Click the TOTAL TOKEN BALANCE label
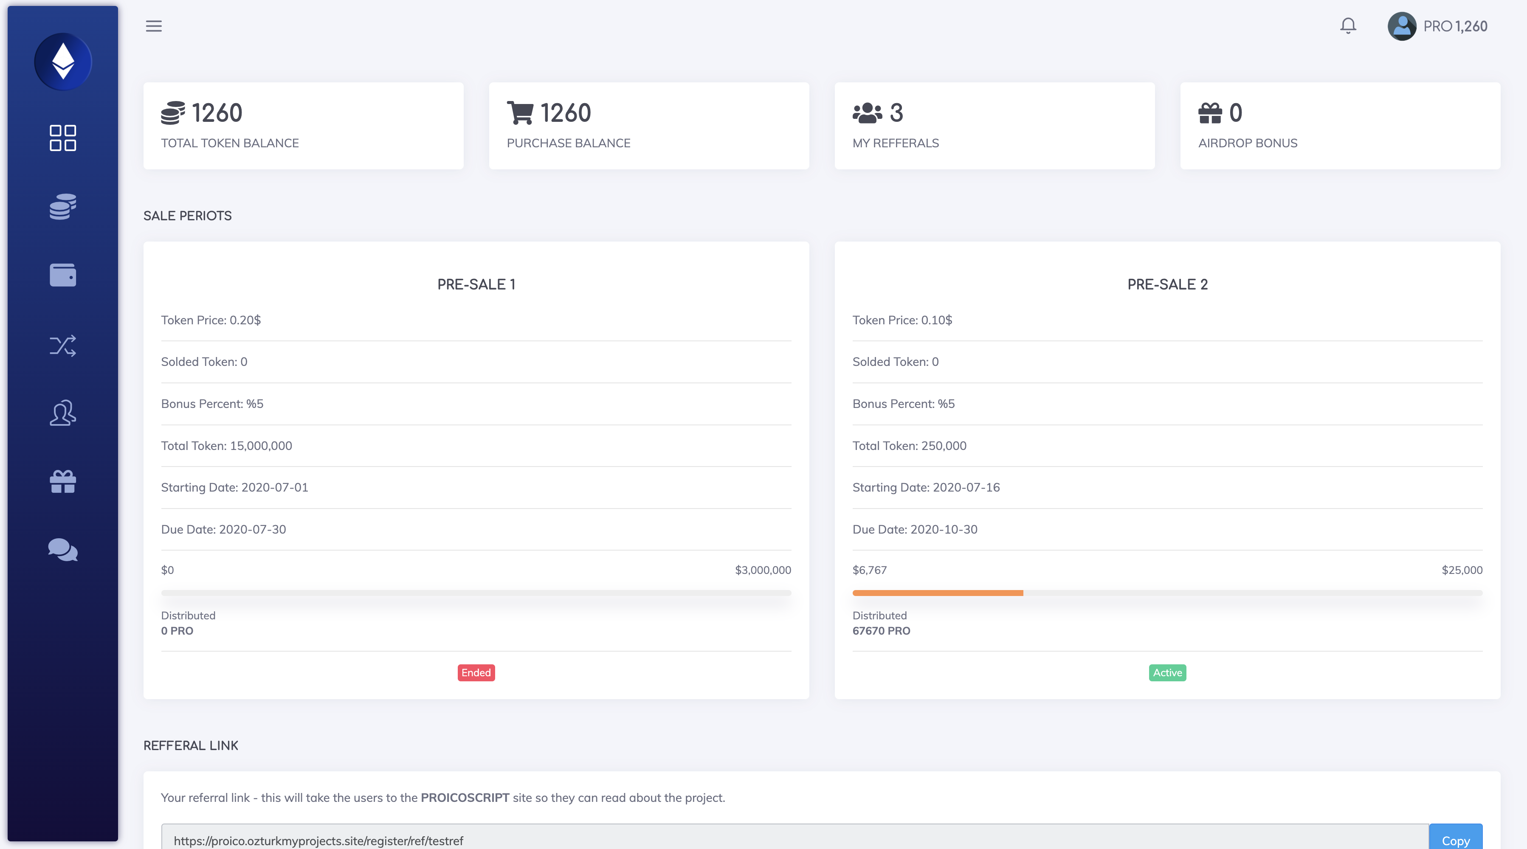The image size is (1527, 849). tap(230, 143)
